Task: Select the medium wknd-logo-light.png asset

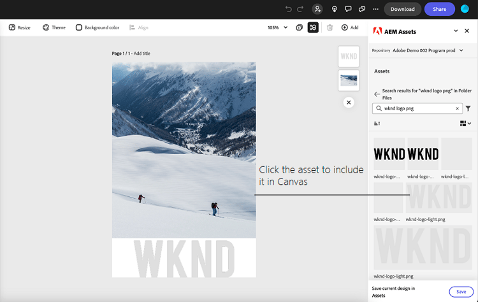Action: [438, 198]
